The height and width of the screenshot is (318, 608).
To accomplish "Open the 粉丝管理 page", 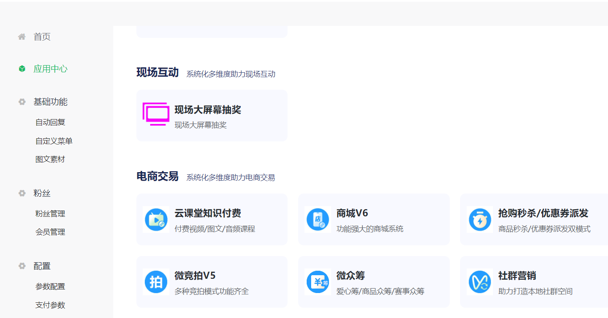I will [49, 214].
